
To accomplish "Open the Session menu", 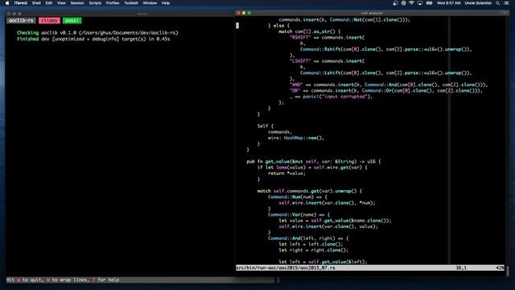I will pyautogui.click(x=77, y=3).
